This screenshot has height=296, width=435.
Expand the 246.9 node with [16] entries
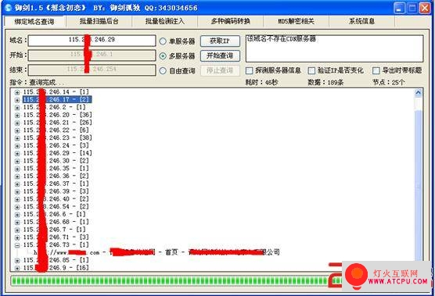[17, 268]
